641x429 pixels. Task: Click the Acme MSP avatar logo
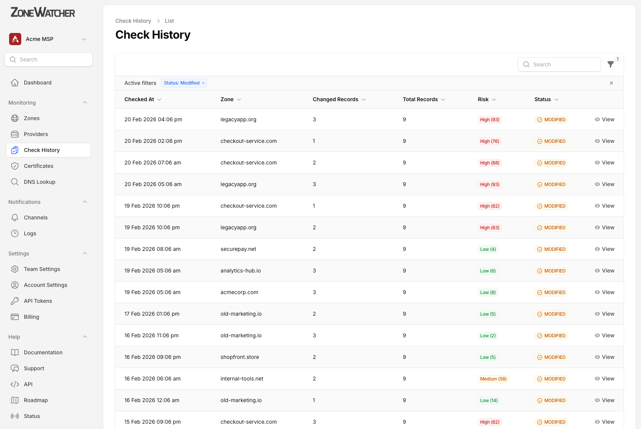coord(15,39)
